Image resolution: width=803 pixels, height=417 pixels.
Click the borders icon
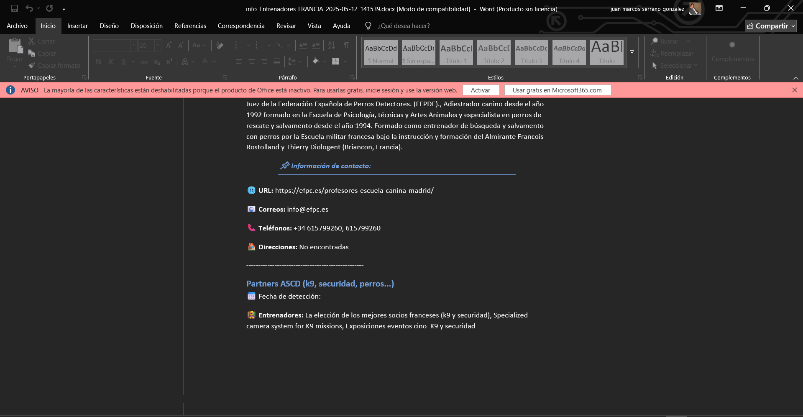tap(336, 61)
